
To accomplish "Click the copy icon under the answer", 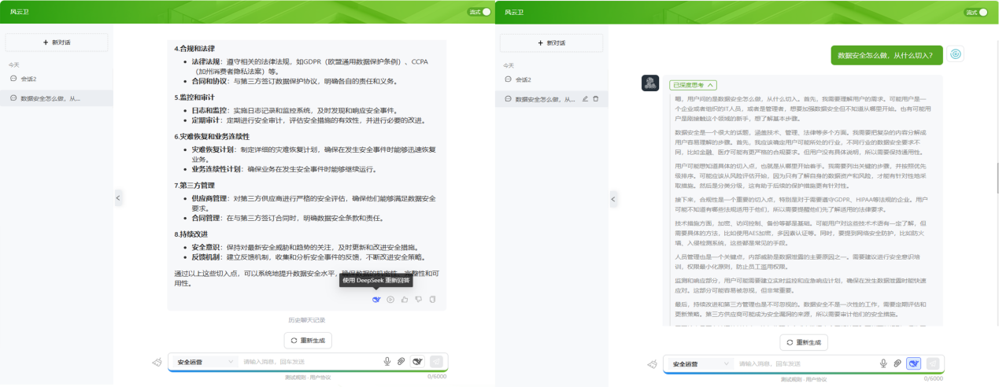I will 433,299.
